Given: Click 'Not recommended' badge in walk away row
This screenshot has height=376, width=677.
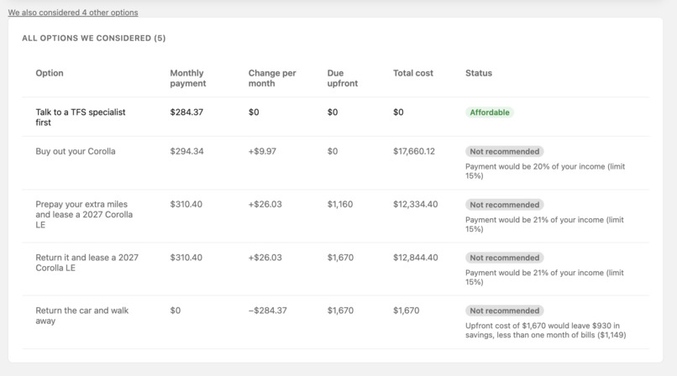Looking at the screenshot, I should (504, 311).
